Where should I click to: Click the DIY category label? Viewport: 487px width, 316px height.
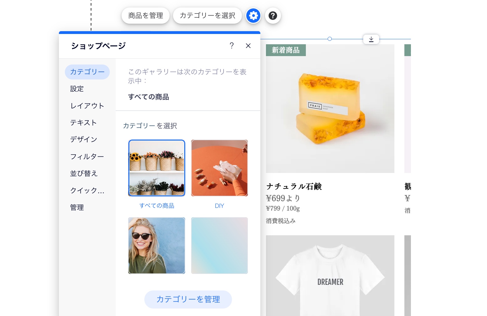click(219, 206)
